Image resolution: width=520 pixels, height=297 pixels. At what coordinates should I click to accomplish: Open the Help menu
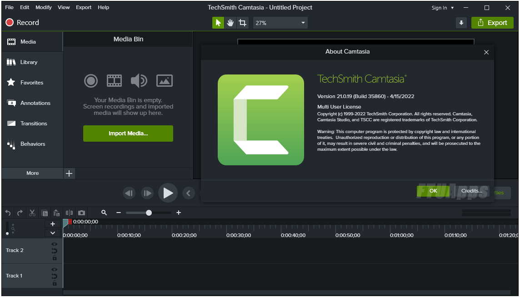103,7
